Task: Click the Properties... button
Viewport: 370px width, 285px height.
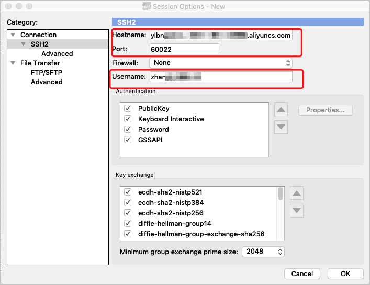Action: (x=326, y=110)
